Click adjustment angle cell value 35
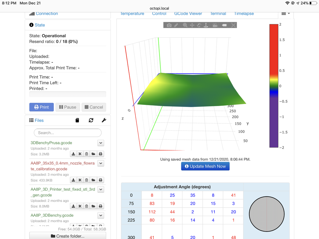319x239 pixels. (193, 195)
